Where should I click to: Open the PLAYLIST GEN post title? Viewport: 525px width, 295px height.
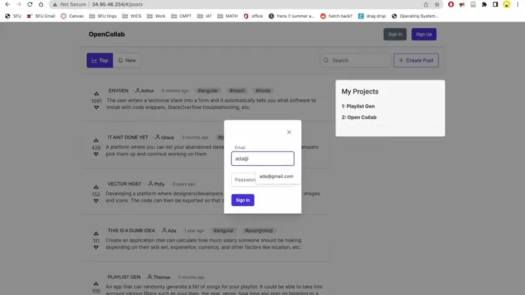[x=124, y=277]
